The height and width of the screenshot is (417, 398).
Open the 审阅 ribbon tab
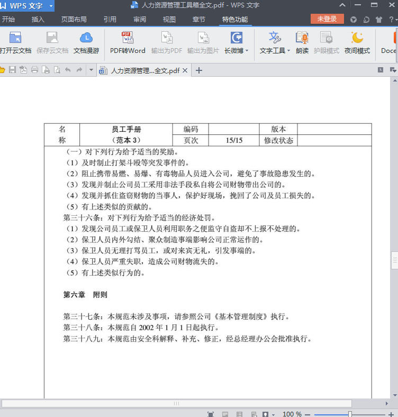140,20
